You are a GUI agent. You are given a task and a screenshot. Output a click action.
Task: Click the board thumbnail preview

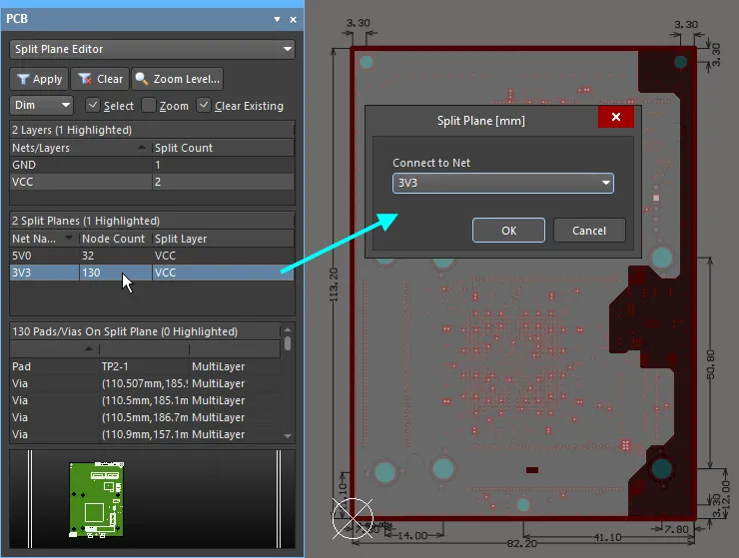click(96, 499)
